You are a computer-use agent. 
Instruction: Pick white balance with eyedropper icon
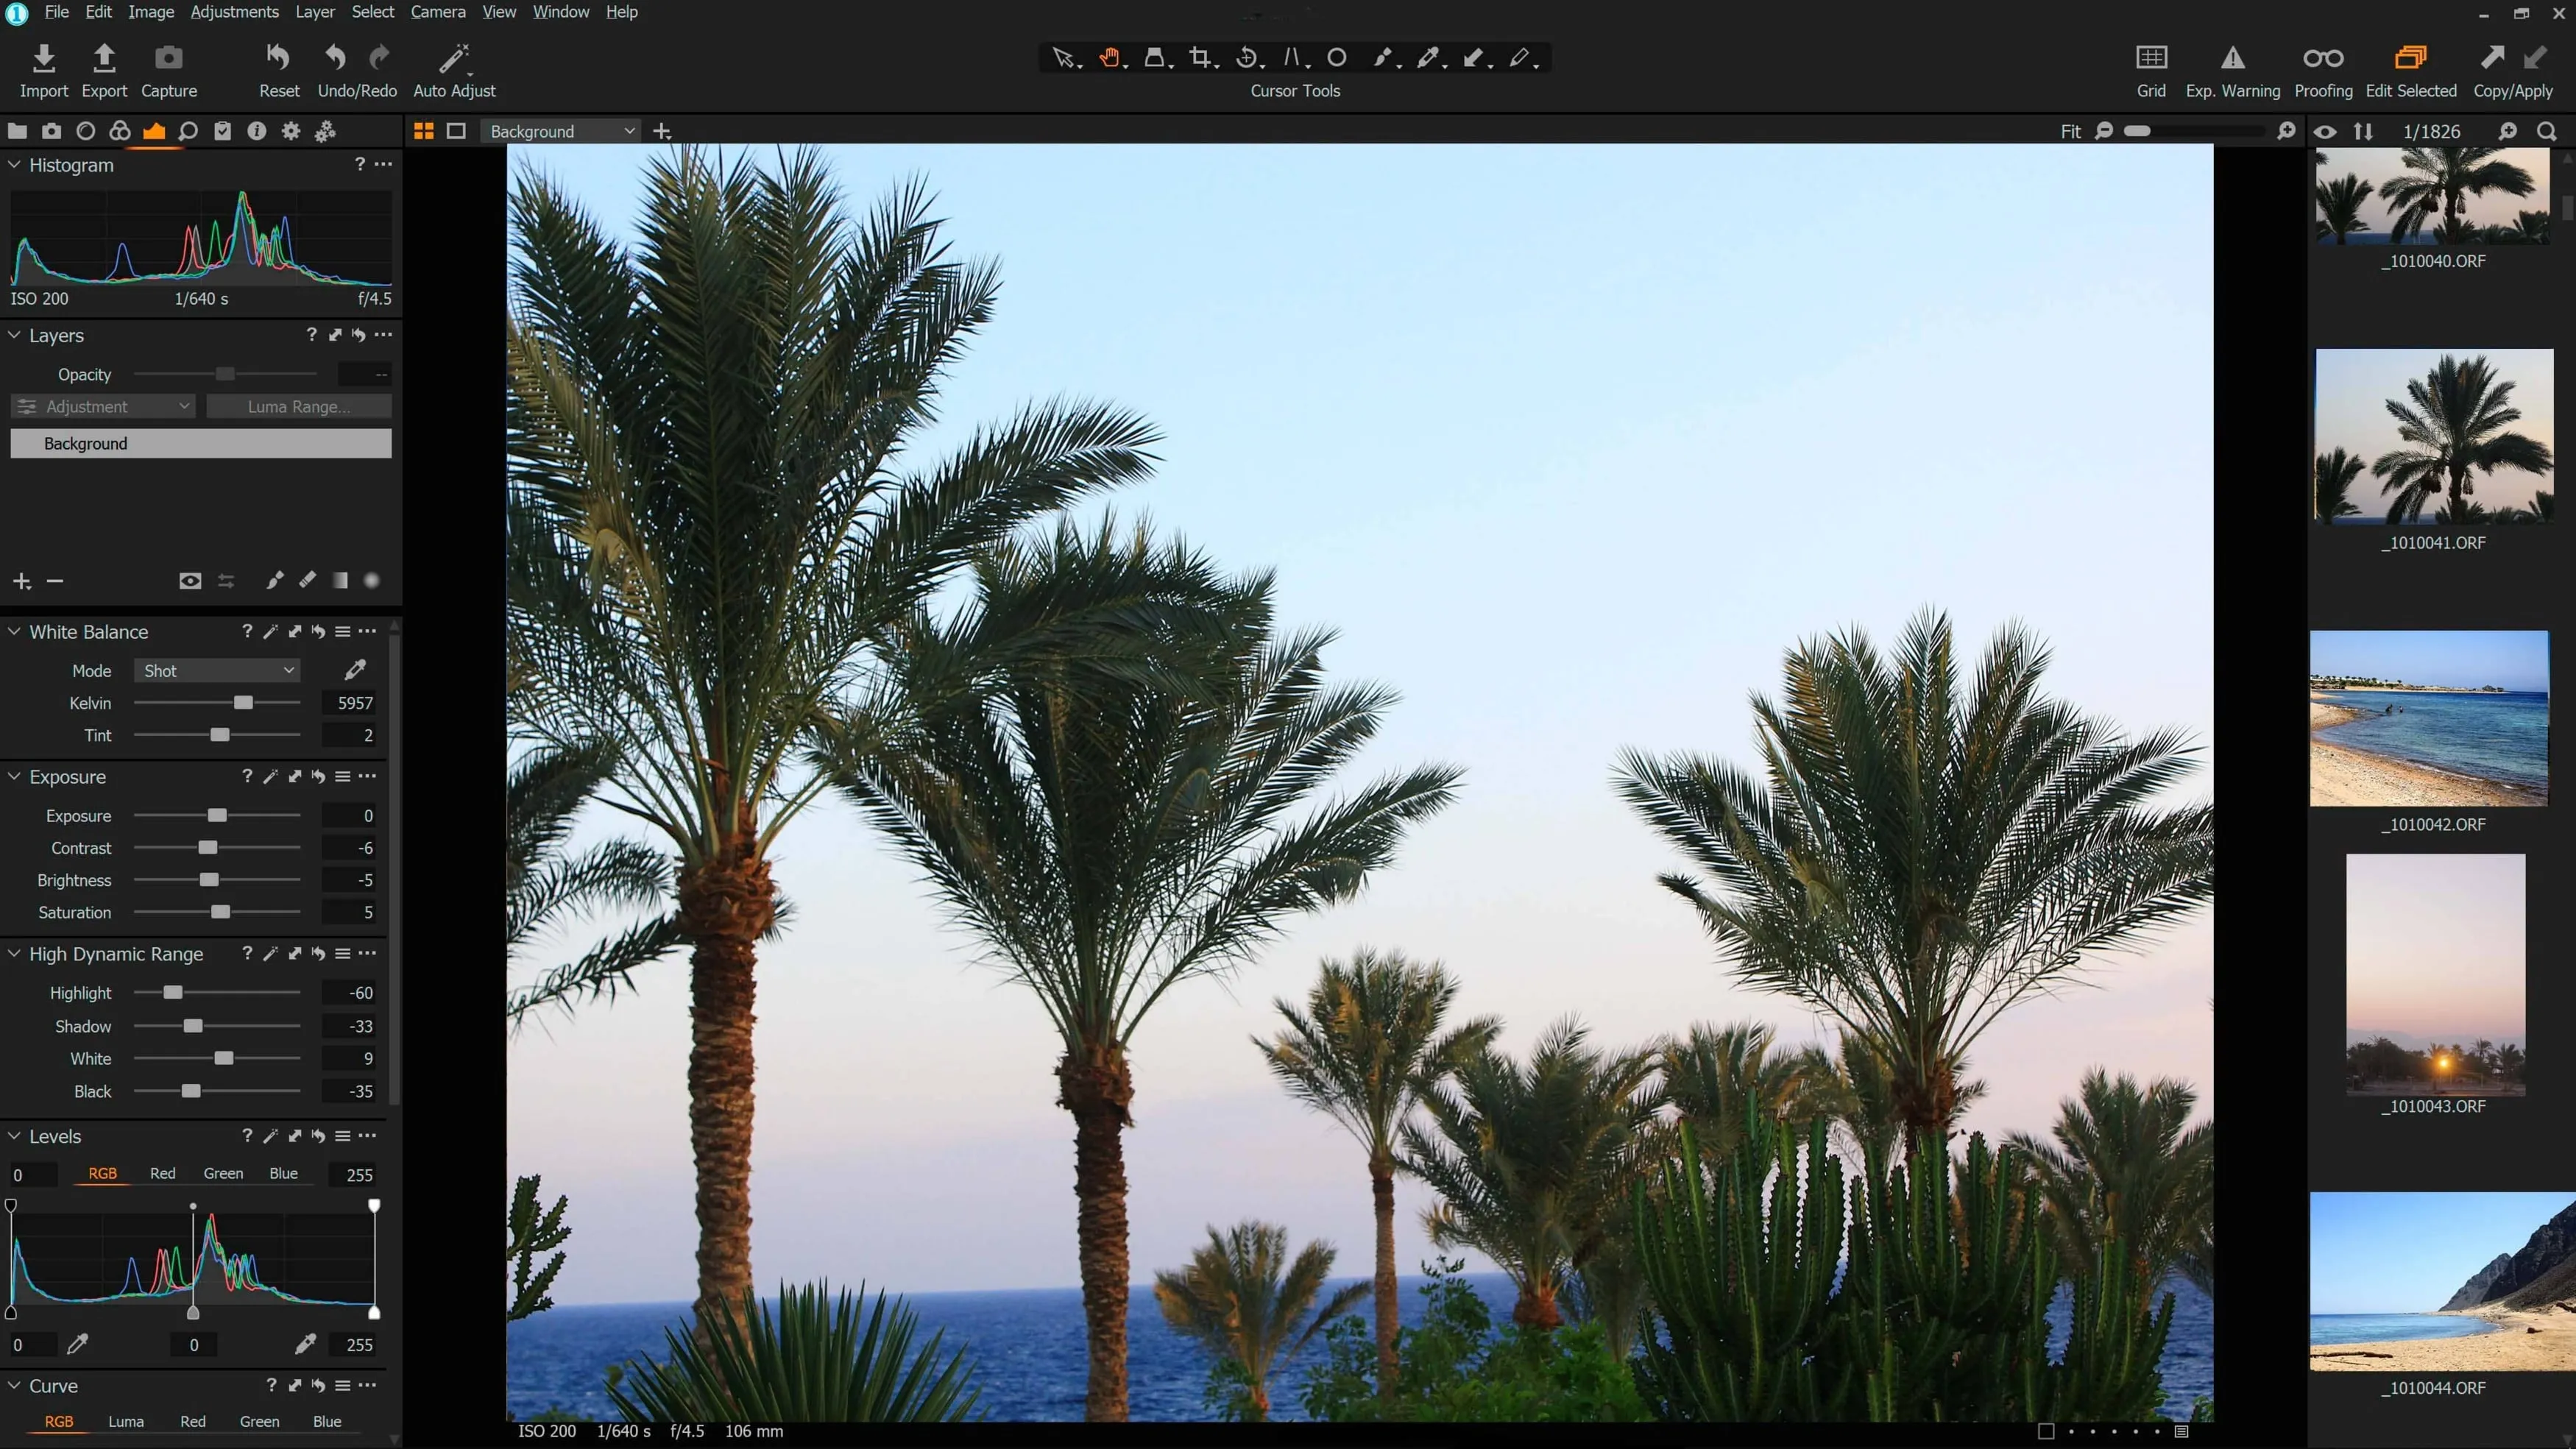pyautogui.click(x=355, y=670)
